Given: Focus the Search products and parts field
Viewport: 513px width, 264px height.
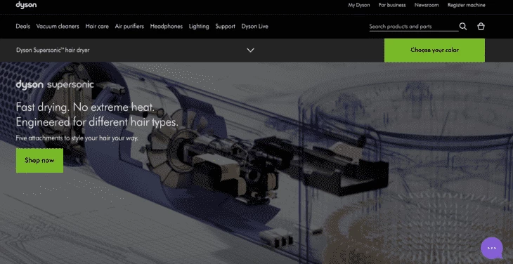Looking at the screenshot, I should (x=414, y=27).
